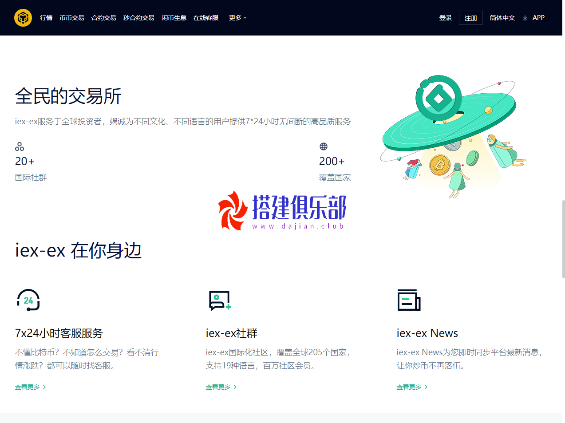Click the iex-ex News title

427,333
